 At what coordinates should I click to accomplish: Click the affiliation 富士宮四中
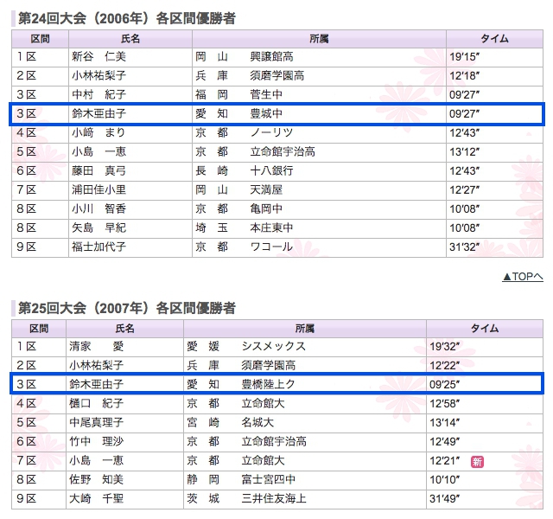click(x=269, y=480)
